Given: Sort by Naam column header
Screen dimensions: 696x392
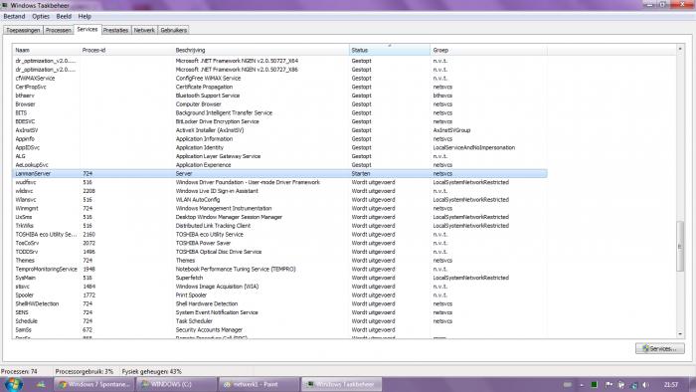Looking at the screenshot, I should pyautogui.click(x=46, y=50).
